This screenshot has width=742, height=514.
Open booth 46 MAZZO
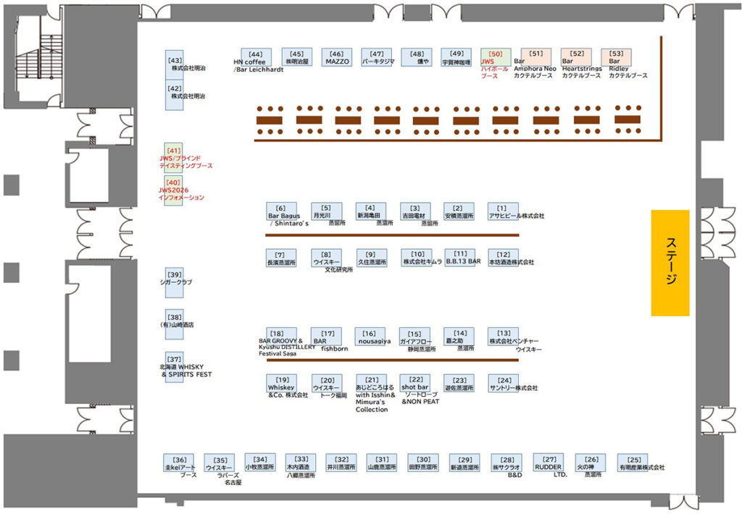pos(337,58)
